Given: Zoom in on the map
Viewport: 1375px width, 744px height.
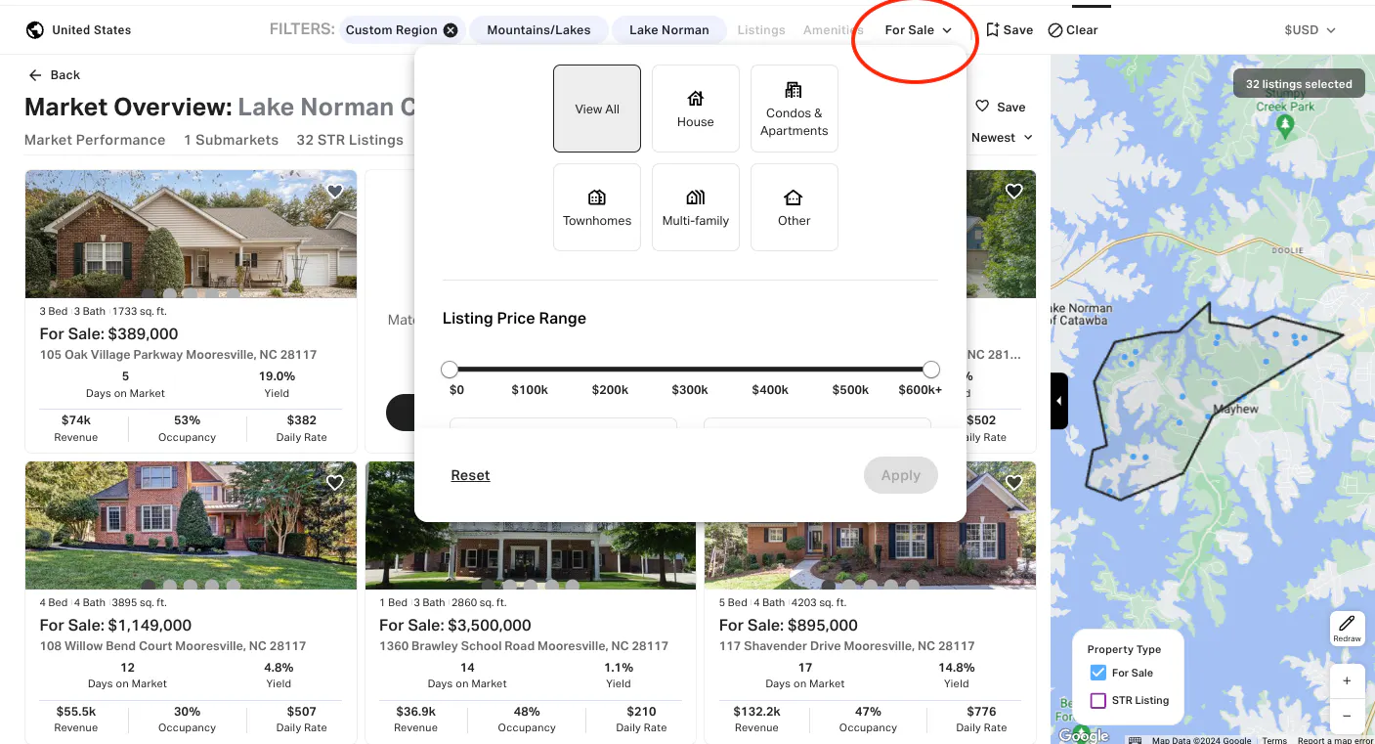Looking at the screenshot, I should [1347, 680].
